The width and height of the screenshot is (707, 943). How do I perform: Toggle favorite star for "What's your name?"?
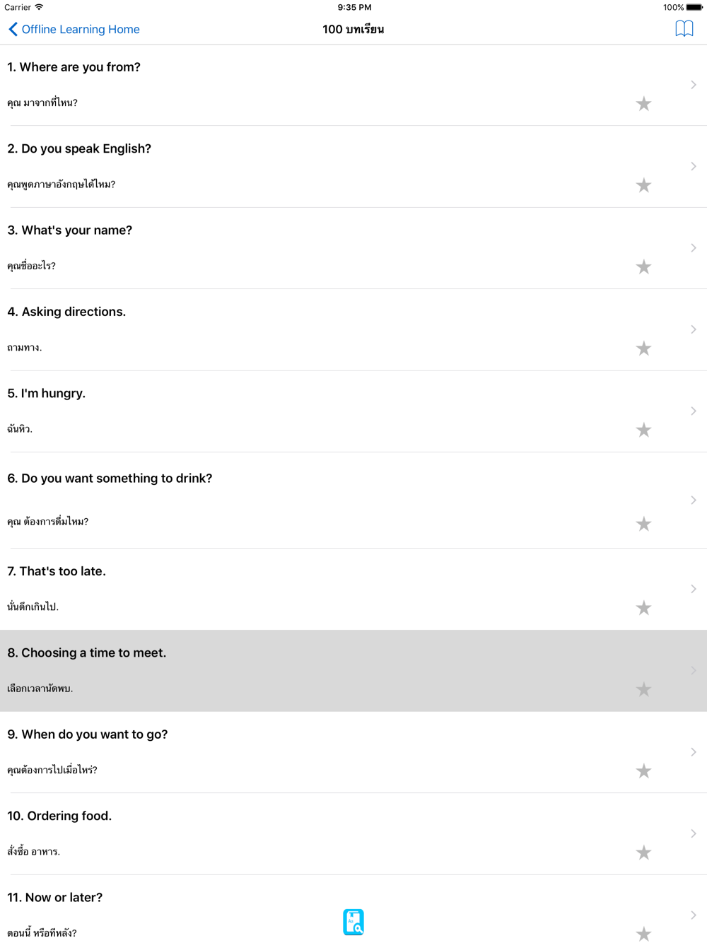[x=643, y=266]
